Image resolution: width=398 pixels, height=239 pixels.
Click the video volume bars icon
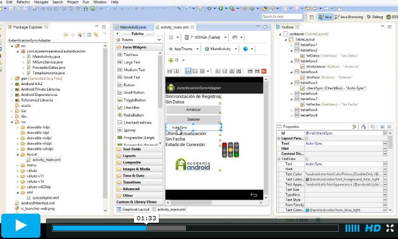point(352,228)
